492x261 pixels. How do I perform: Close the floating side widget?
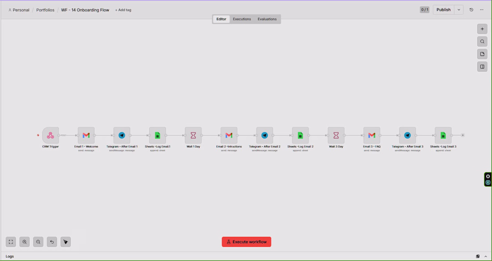(x=488, y=176)
